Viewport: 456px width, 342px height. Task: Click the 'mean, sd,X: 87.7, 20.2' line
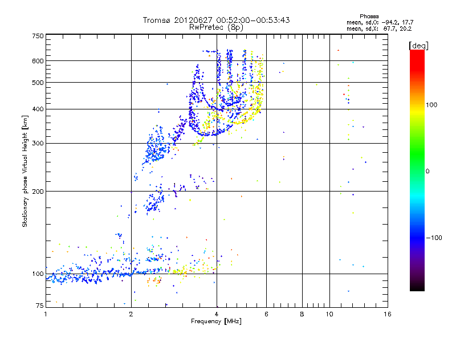(379, 29)
